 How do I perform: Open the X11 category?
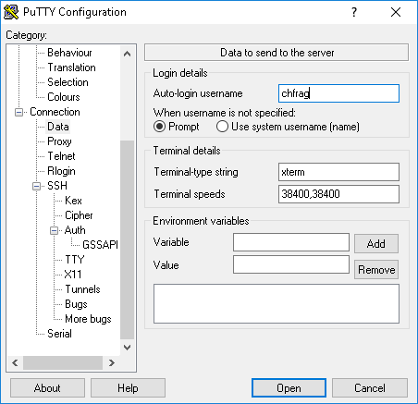point(73,275)
